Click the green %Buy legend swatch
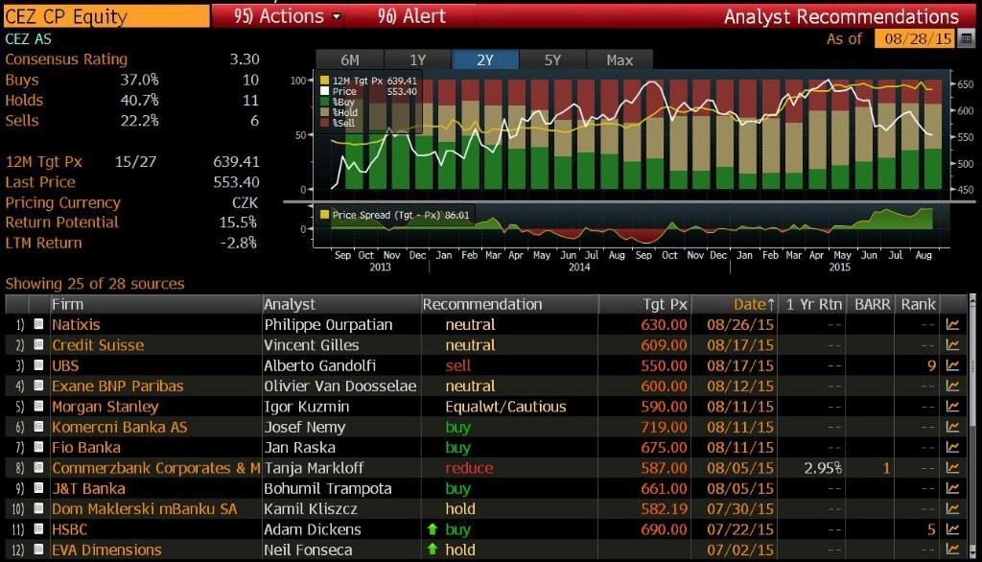Image resolution: width=982 pixels, height=562 pixels. pyautogui.click(x=324, y=102)
